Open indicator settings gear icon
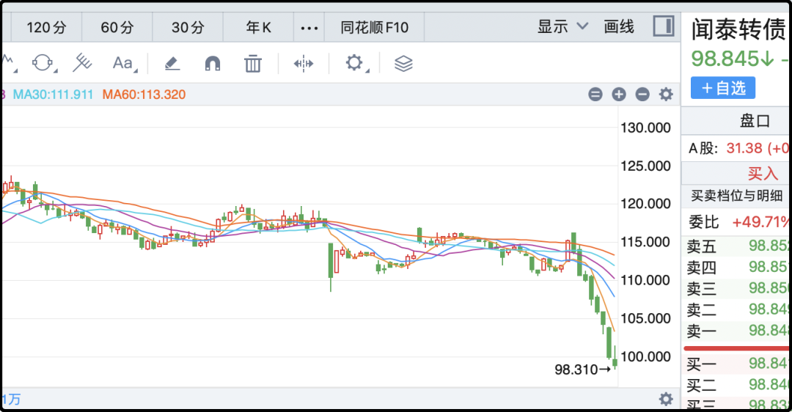This screenshot has width=792, height=412. (x=666, y=95)
